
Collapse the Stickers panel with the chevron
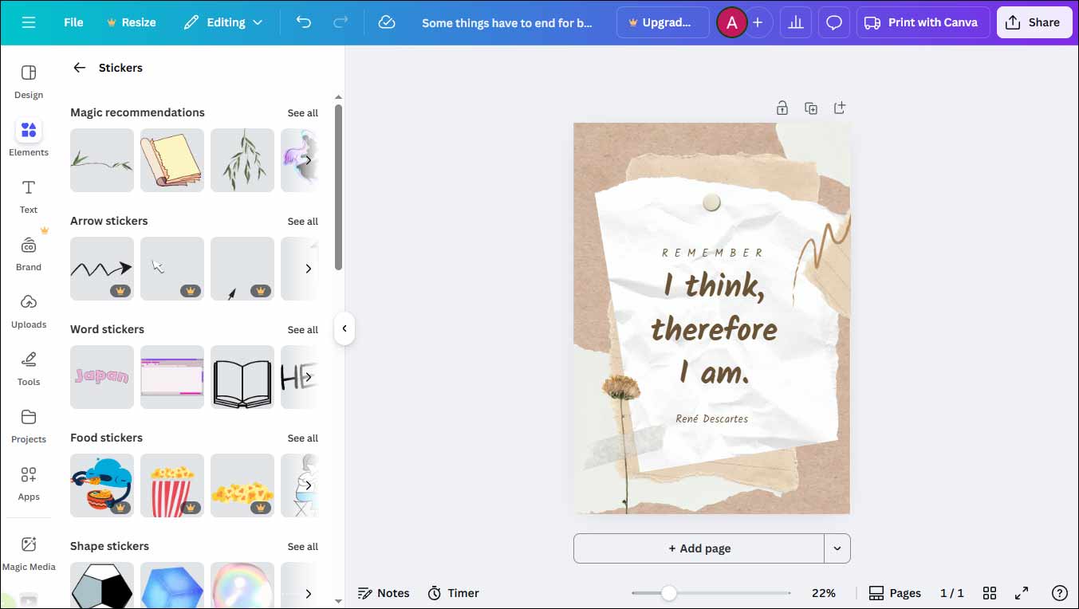point(345,328)
